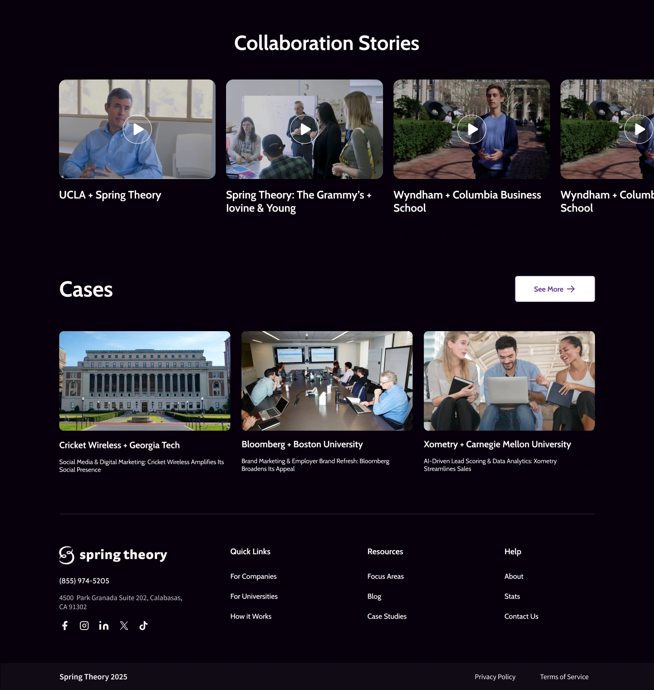Open Cricket Wireless + Georgia Tech case title
The width and height of the screenshot is (654, 690).
point(119,445)
